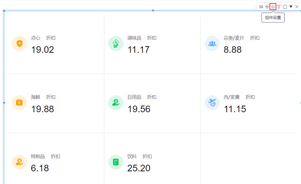Image resolution: width=301 pixels, height=184 pixels.
Task: Close component with X icon
Action: [x=297, y=7]
